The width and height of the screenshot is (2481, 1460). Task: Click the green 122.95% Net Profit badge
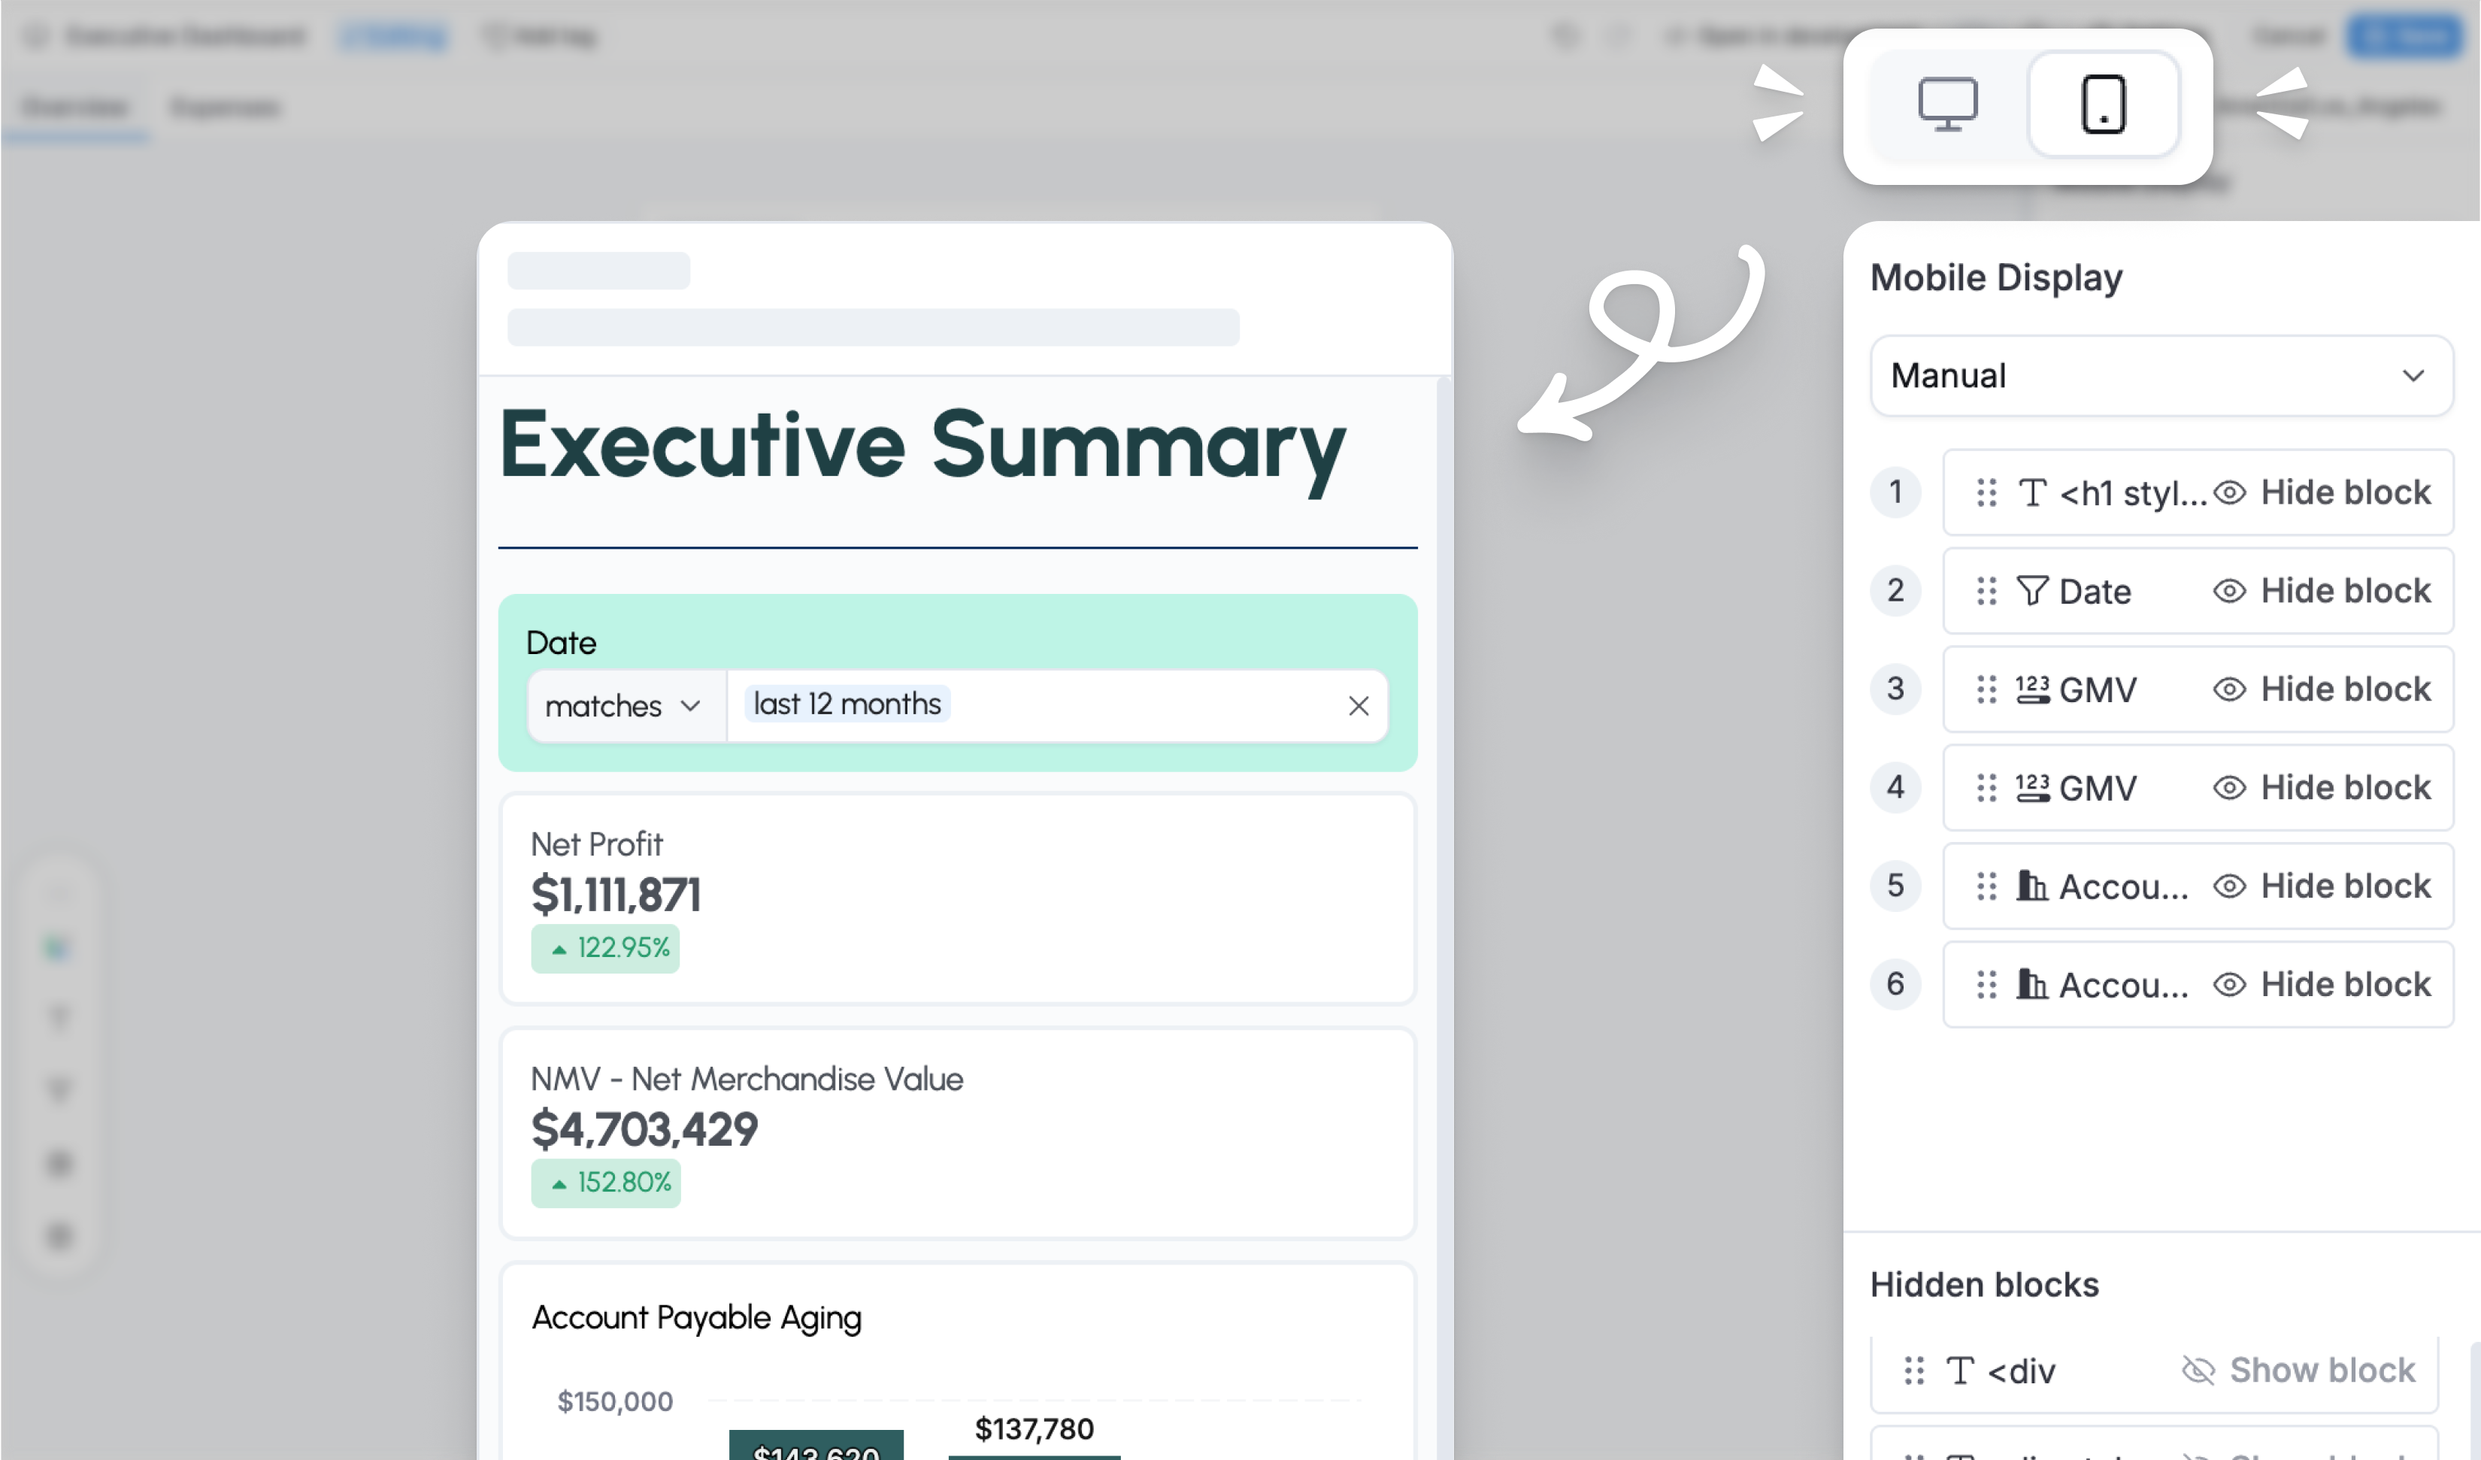pyautogui.click(x=604, y=948)
